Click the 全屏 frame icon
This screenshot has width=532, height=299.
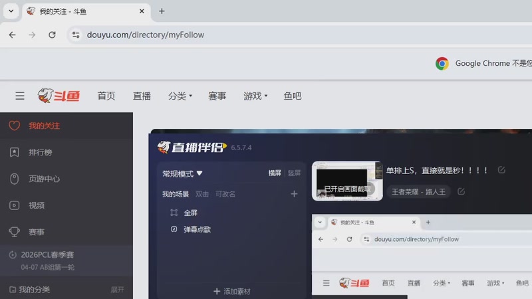click(174, 213)
